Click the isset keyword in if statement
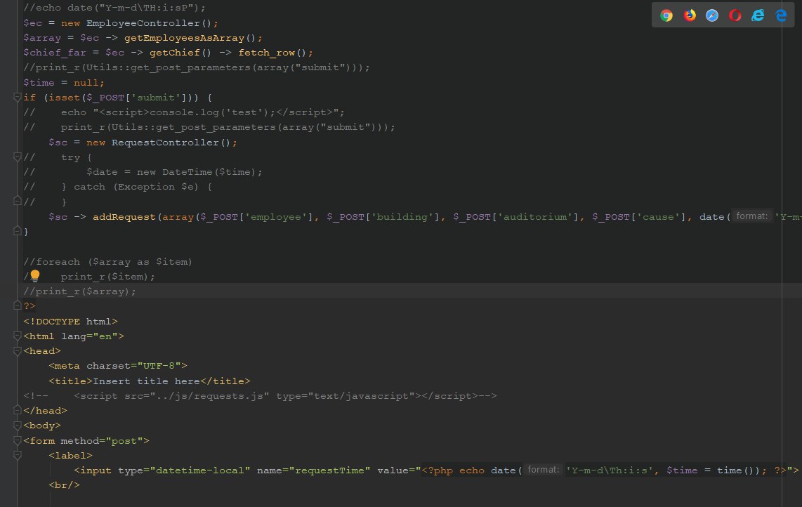 [x=65, y=97]
